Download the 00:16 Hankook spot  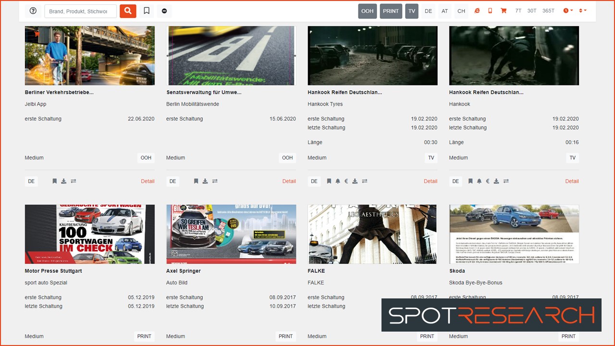(x=496, y=181)
